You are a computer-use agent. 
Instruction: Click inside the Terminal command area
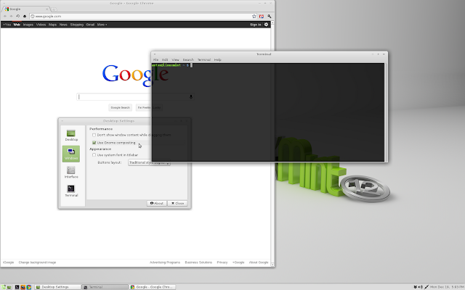268,112
